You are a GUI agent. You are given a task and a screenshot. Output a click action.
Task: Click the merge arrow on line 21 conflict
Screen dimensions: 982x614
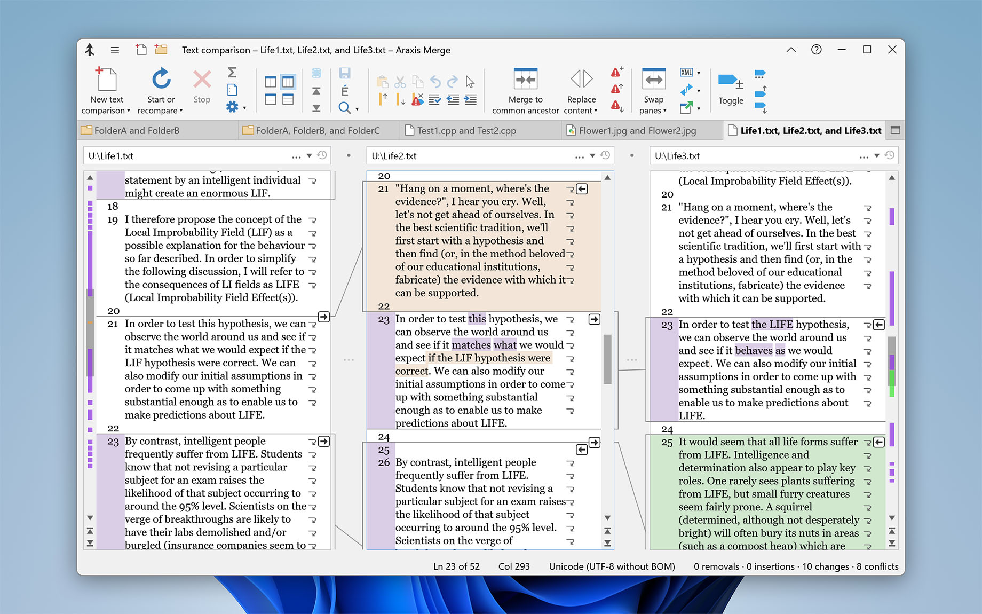pos(582,188)
